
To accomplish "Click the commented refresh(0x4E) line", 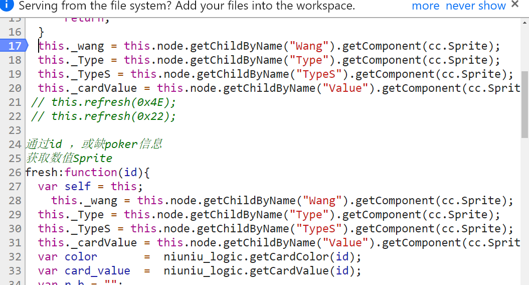I will (104, 102).
